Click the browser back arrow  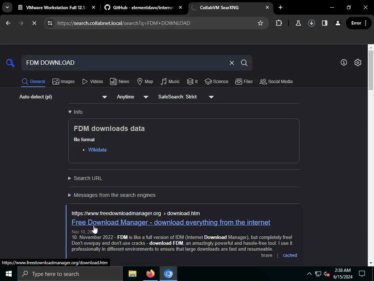tap(8, 23)
